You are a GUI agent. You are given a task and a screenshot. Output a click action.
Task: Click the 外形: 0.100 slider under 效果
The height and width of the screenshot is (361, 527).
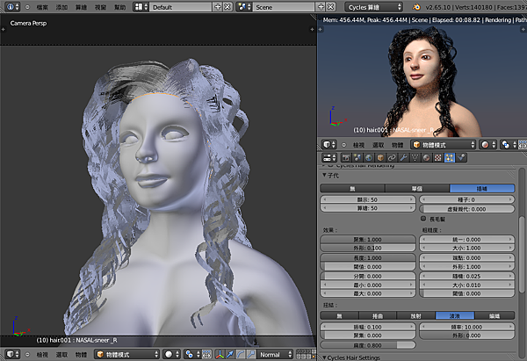click(368, 248)
